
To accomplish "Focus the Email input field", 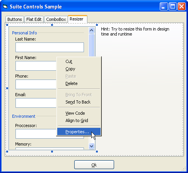I will point(36,103).
